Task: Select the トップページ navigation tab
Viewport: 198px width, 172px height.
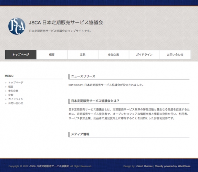Action: pos(21,55)
